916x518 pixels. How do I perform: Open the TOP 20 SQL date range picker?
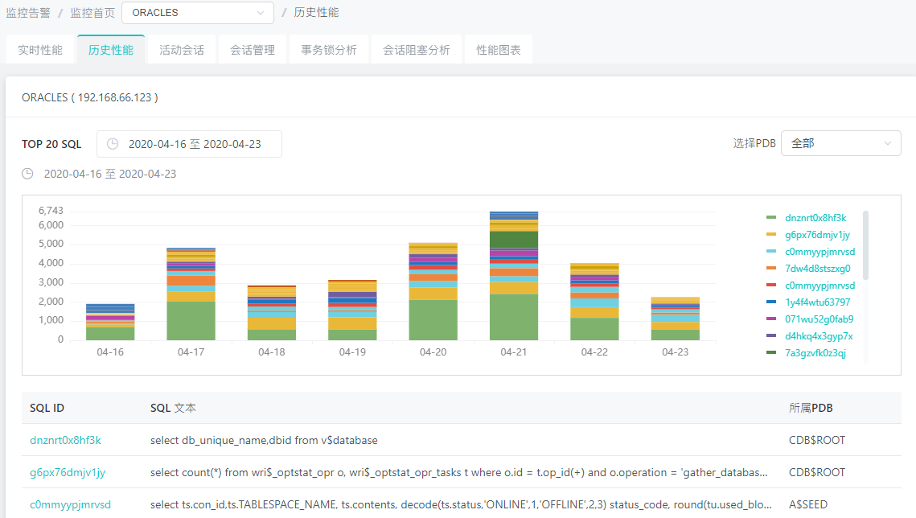point(189,144)
